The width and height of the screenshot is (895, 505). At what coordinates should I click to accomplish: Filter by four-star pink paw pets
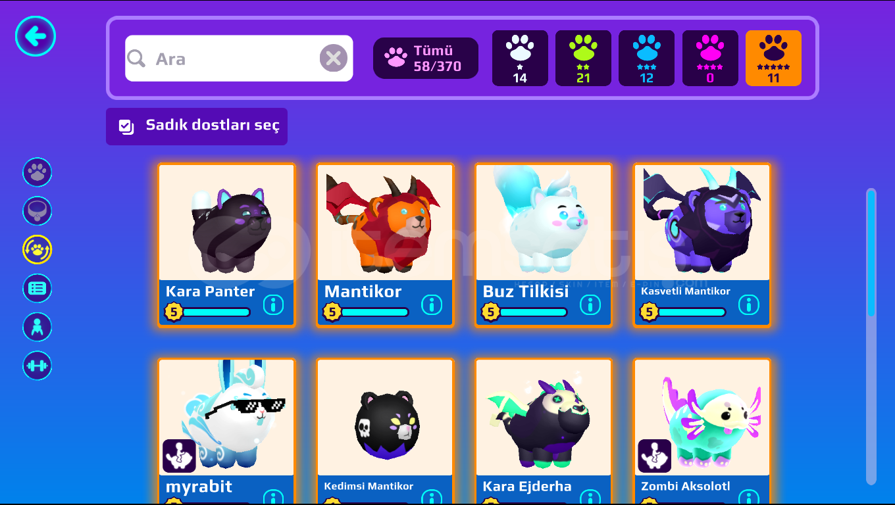pos(710,58)
